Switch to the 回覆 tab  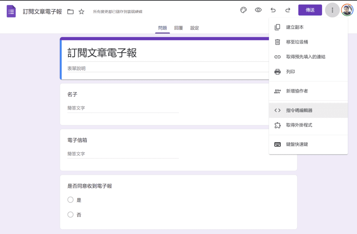coord(178,28)
